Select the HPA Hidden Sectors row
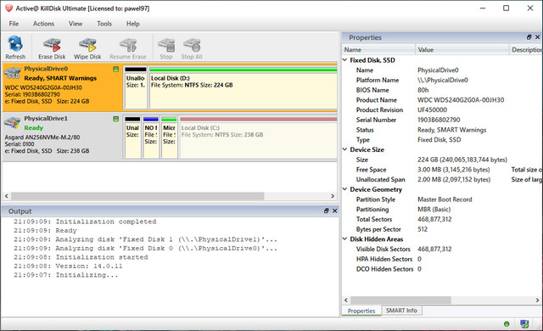Viewport: 543px width, 331px height. point(442,259)
